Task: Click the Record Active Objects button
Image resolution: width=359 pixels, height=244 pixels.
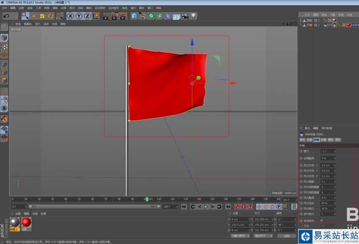Action: [237, 207]
